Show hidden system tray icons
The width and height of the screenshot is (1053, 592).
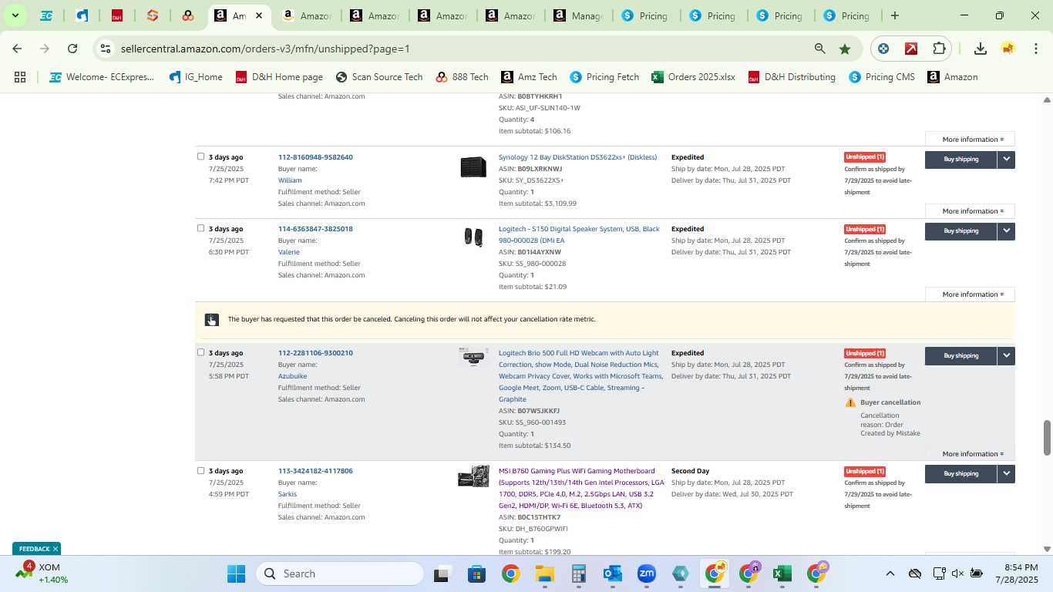point(890,573)
